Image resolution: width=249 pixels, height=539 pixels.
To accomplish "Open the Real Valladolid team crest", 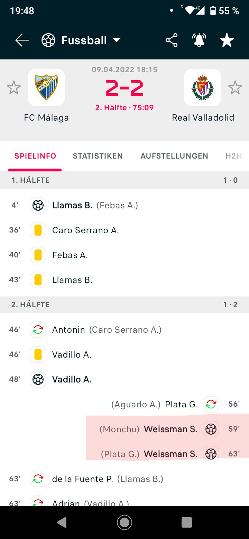I will [203, 87].
